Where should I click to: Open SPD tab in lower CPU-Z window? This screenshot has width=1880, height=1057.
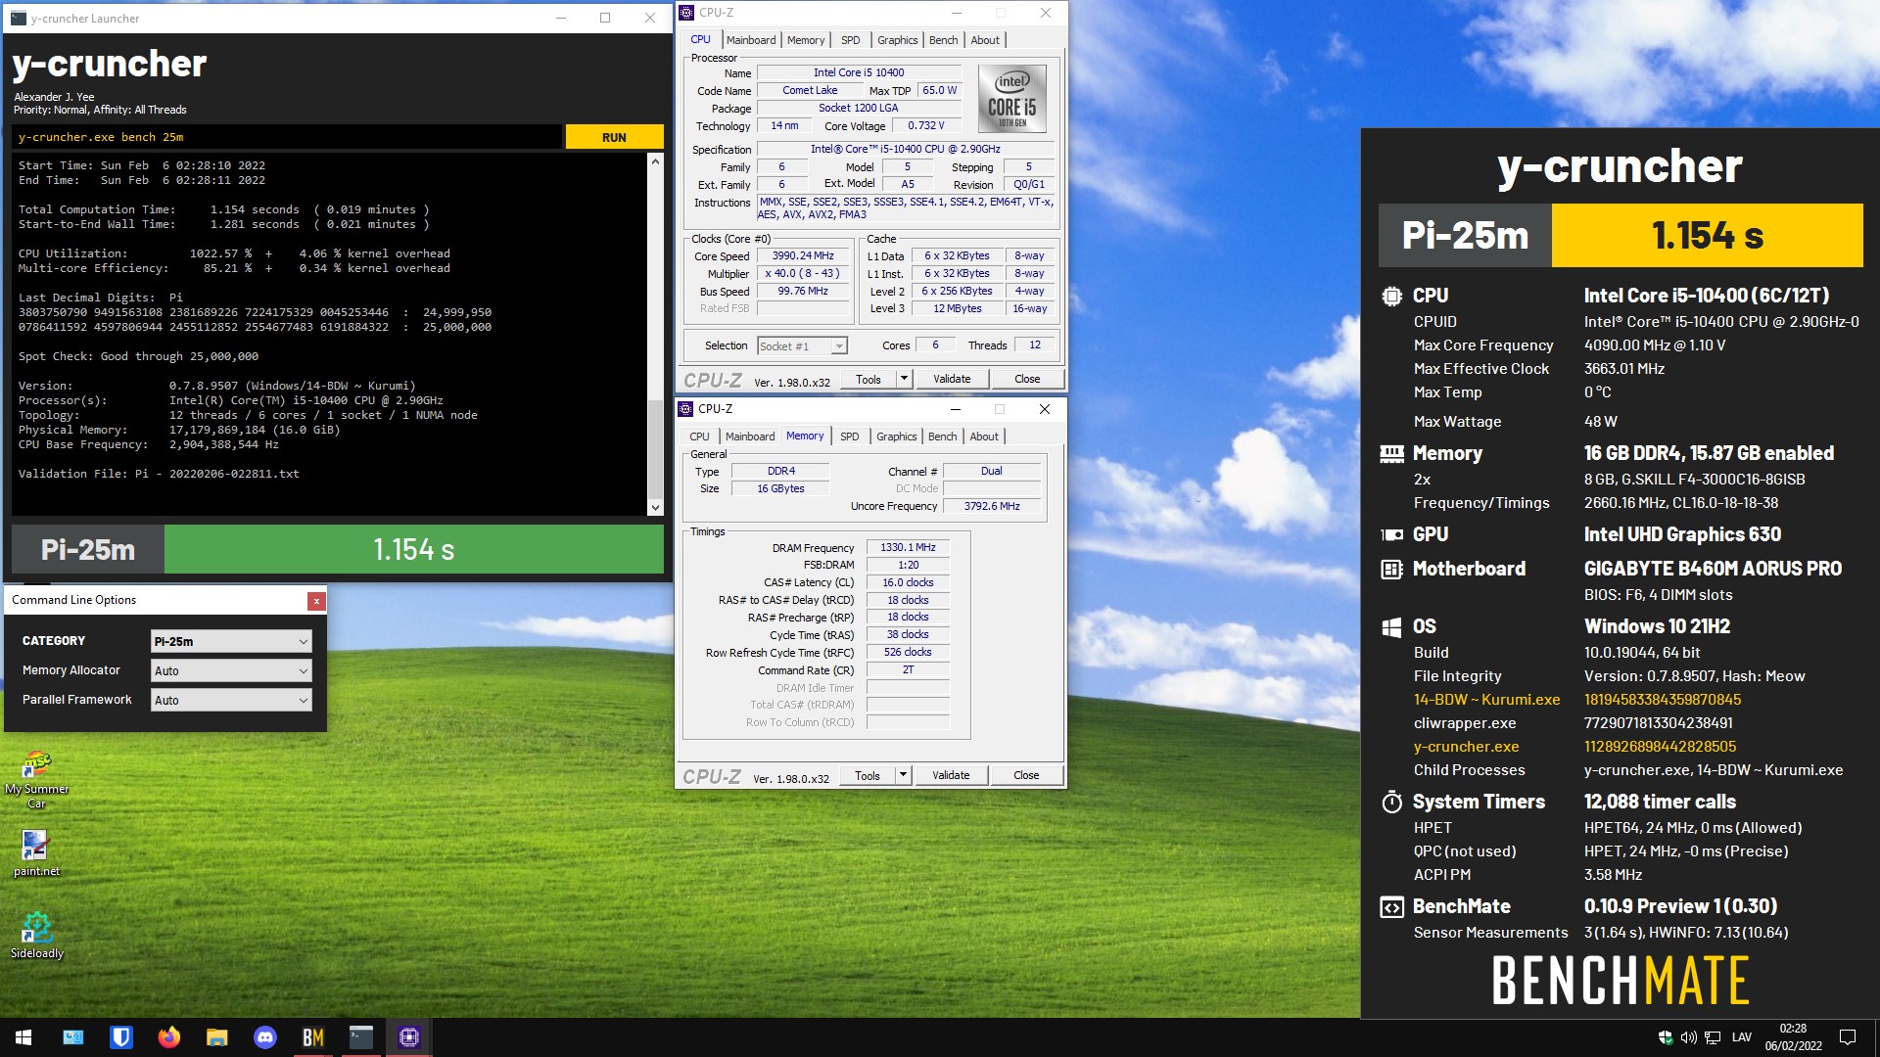pyautogui.click(x=850, y=437)
